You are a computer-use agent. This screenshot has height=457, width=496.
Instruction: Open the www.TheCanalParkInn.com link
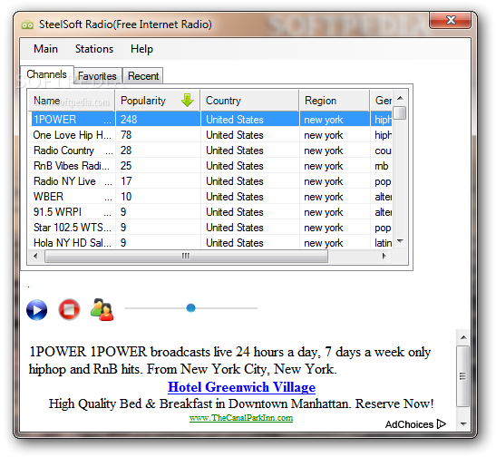click(x=241, y=418)
